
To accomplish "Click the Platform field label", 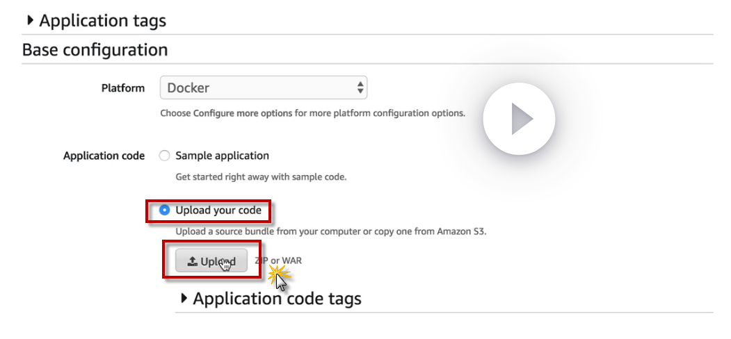I will pyautogui.click(x=123, y=88).
